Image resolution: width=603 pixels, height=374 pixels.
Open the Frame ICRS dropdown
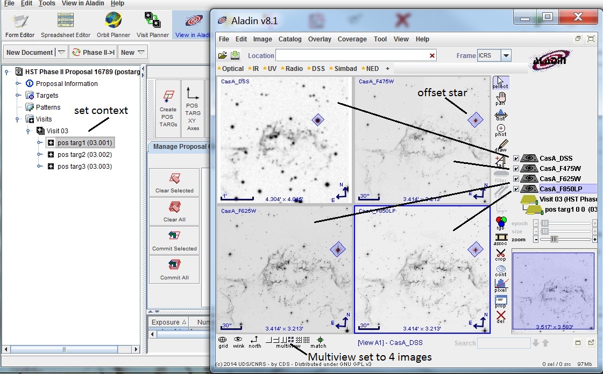point(506,55)
